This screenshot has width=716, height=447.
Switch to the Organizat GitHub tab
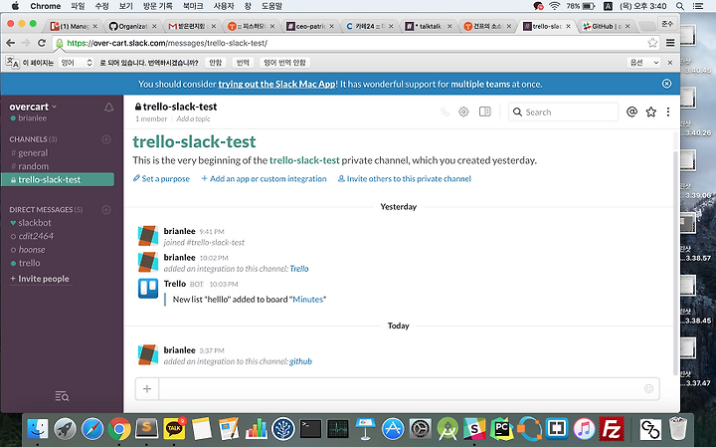132,27
